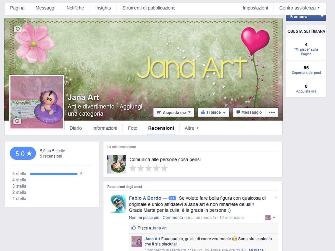Open the Pagina tab
Viewport: 335px width, 251px height.
coord(17,8)
